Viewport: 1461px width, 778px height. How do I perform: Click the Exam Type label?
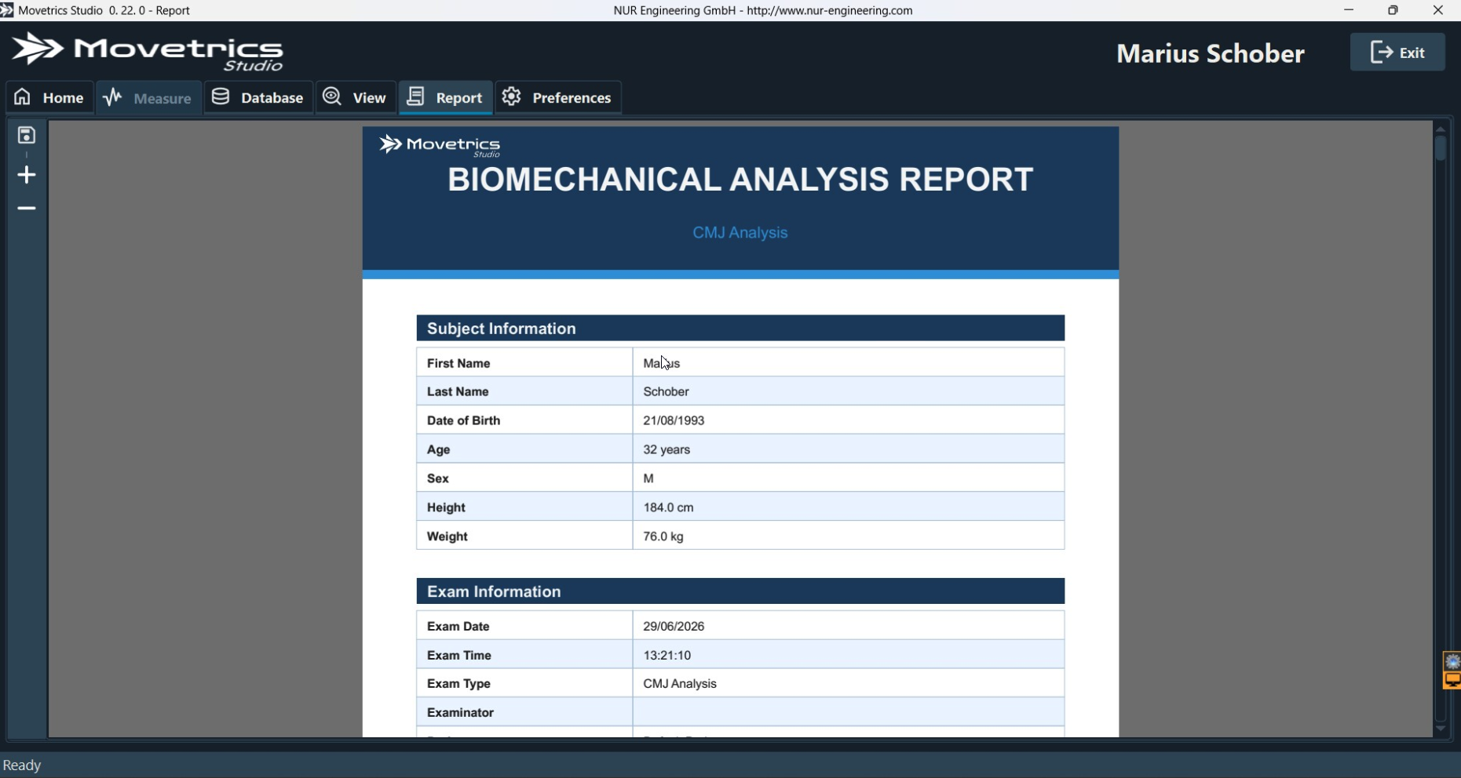click(x=459, y=684)
